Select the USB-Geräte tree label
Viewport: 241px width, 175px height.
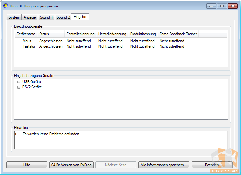(x=32, y=82)
